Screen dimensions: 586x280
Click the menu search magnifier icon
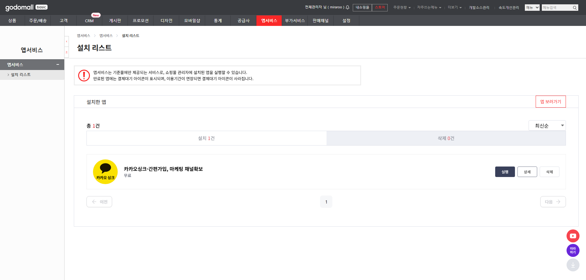(575, 7)
